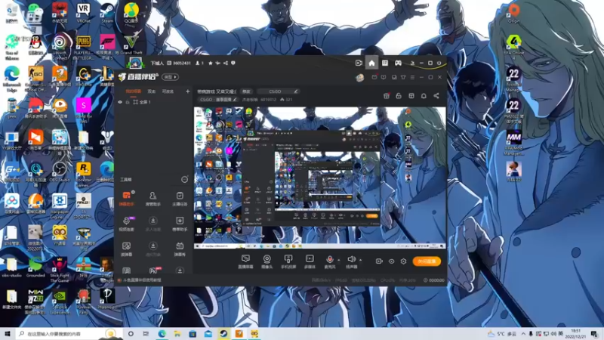Open the 弹幕秀 danmaku show tool

180,249
